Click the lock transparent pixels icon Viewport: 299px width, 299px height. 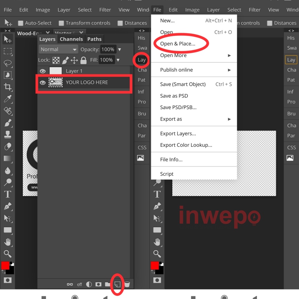tap(56, 60)
